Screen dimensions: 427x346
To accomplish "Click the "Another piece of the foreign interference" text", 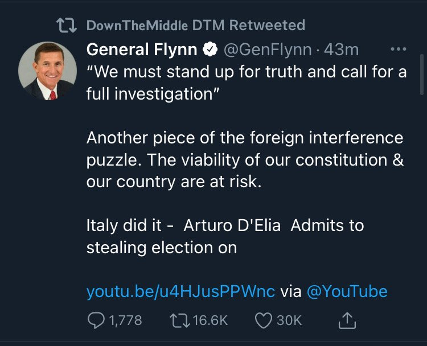I will point(245,138).
